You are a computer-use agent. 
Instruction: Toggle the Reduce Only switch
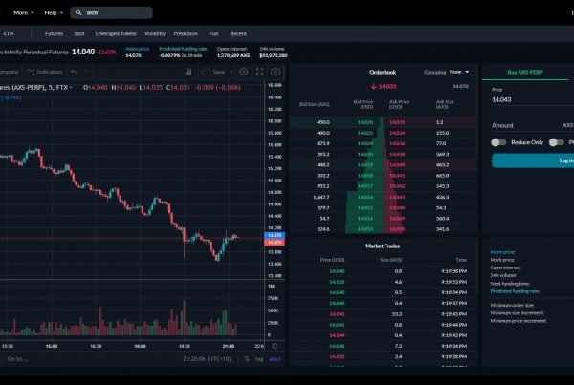pyautogui.click(x=498, y=142)
